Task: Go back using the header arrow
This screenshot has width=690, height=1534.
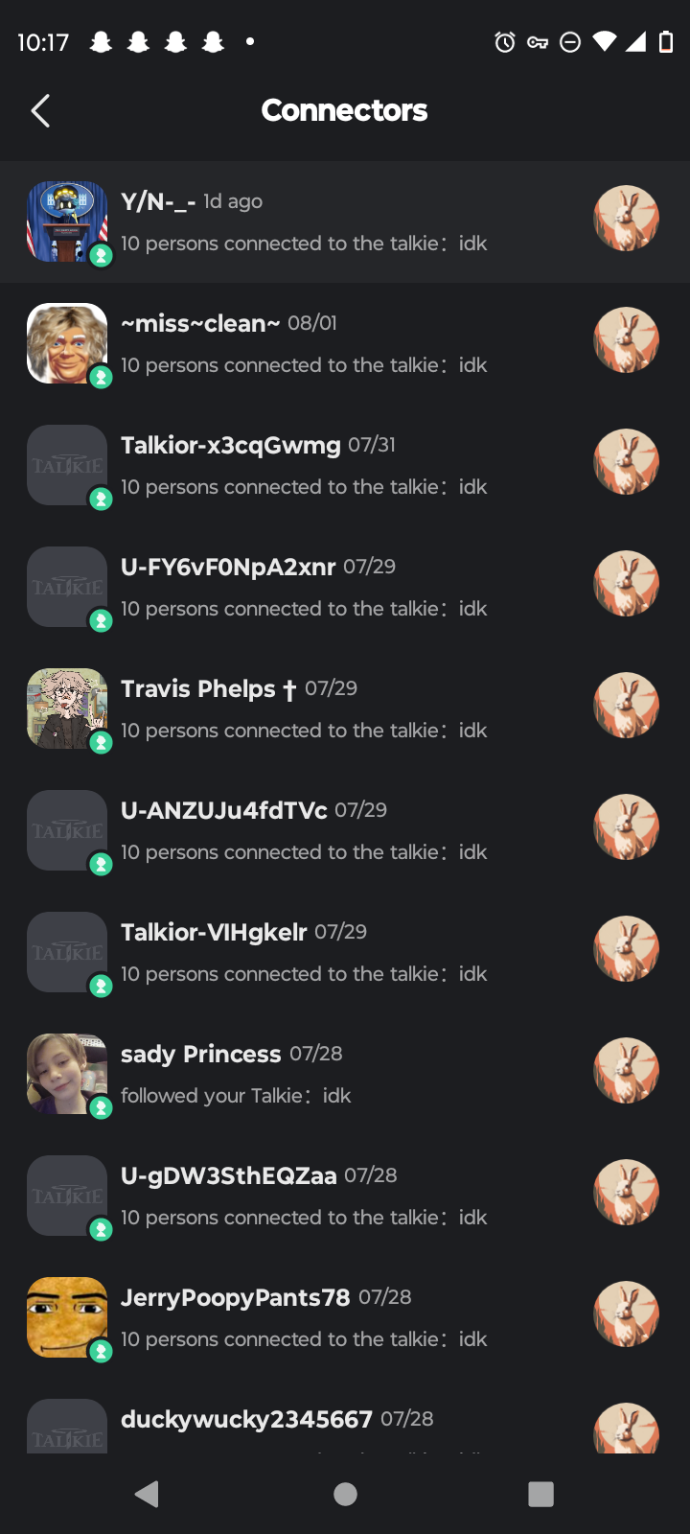Action: [x=40, y=111]
